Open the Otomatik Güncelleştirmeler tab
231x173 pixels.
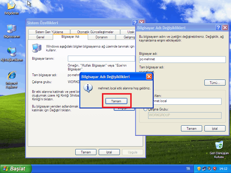click(95, 32)
